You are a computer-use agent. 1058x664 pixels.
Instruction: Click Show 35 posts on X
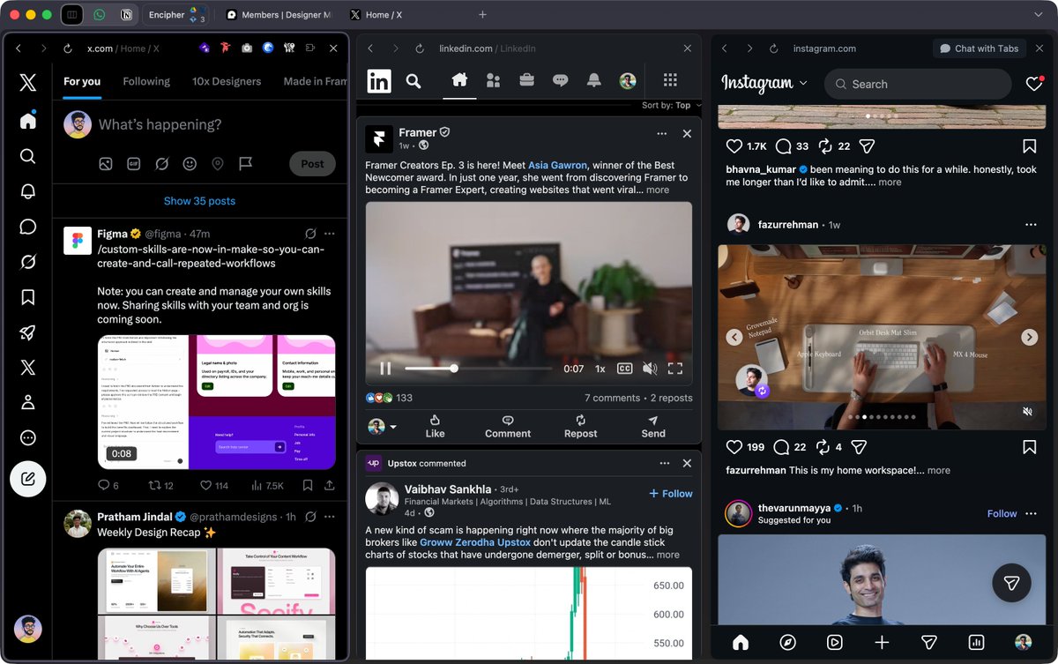pos(199,201)
